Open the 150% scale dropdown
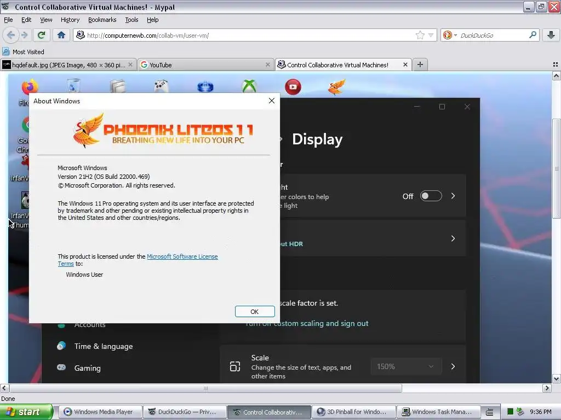The width and height of the screenshot is (561, 420). tap(406, 366)
